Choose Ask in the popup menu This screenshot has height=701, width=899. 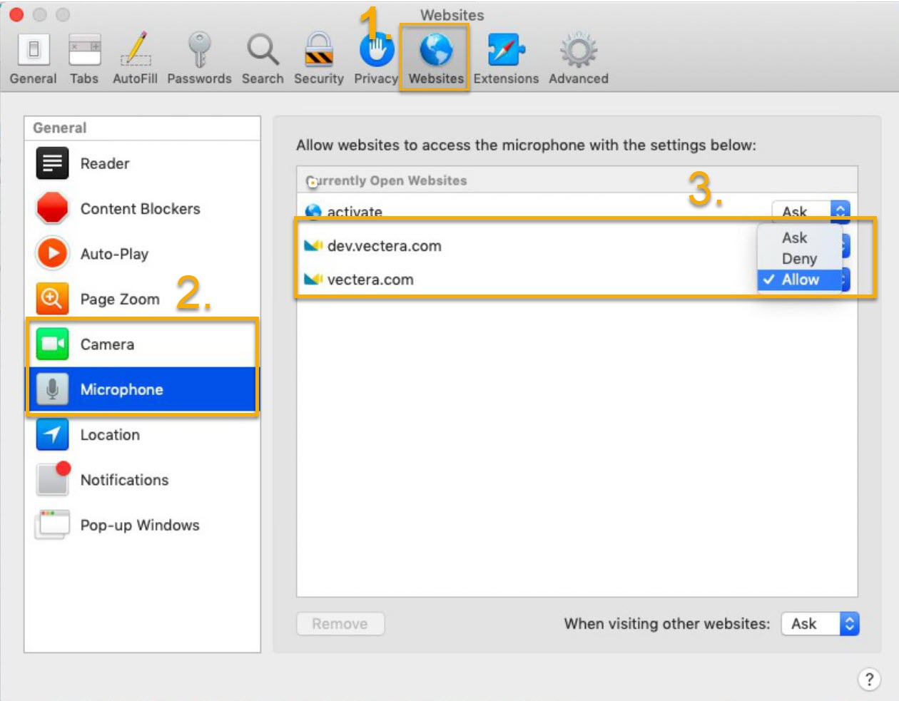point(800,237)
